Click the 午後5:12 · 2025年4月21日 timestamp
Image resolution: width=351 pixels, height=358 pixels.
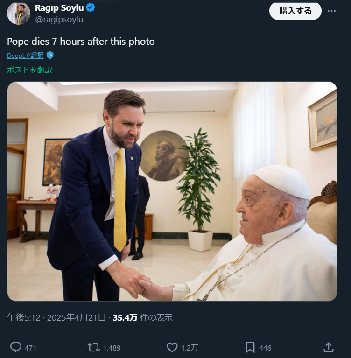(56, 318)
